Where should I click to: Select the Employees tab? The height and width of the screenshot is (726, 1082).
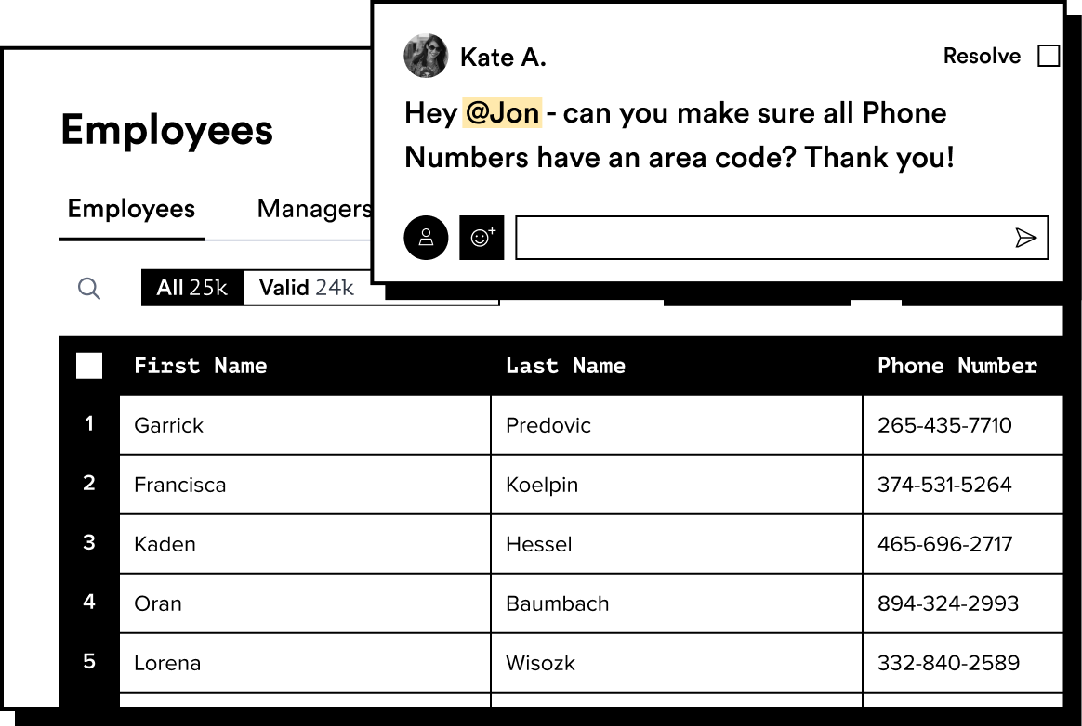(x=131, y=209)
